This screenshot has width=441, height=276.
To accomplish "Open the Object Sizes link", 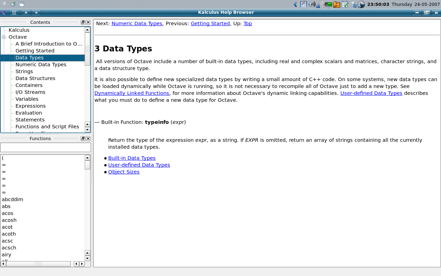I will click(x=124, y=172).
